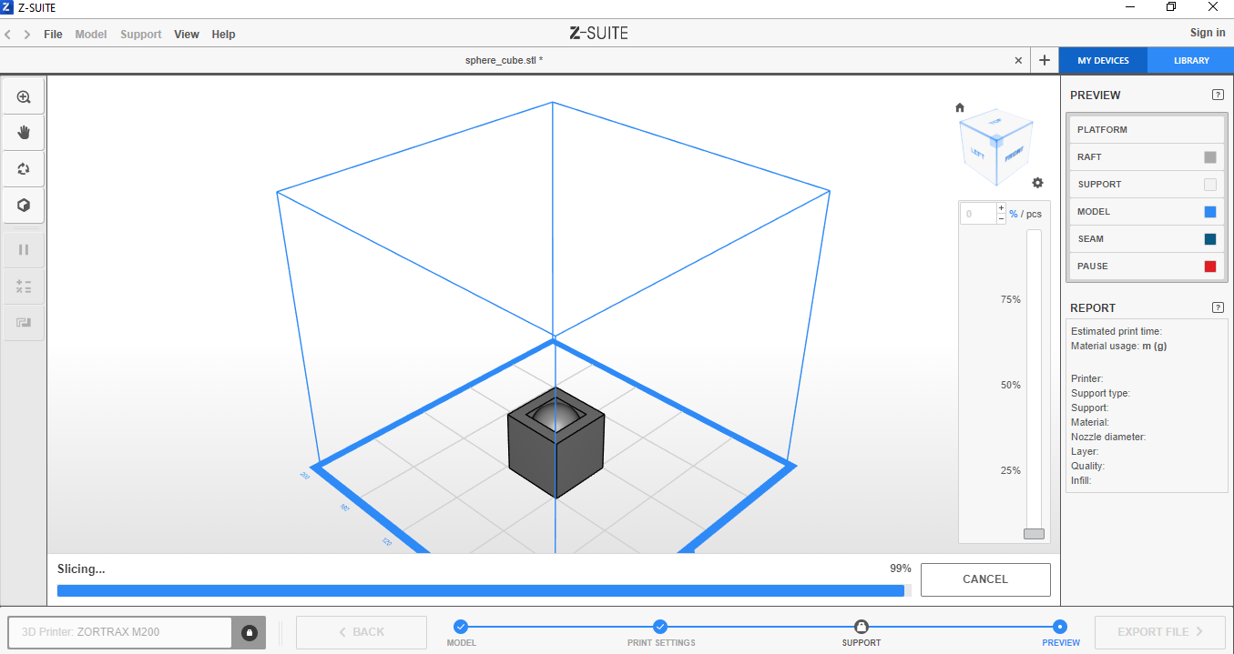This screenshot has height=654, width=1234.
Task: Go to SUPPORT workflow step
Action: [861, 627]
